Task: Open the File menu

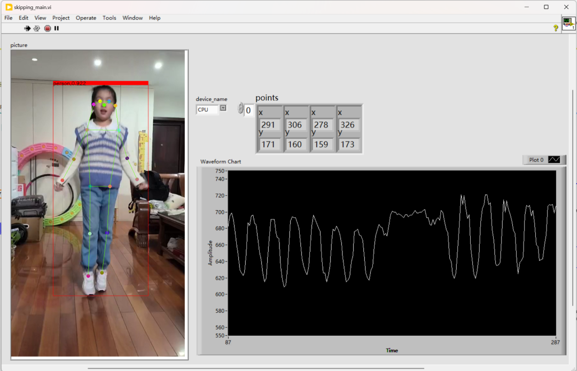Action: [9, 18]
